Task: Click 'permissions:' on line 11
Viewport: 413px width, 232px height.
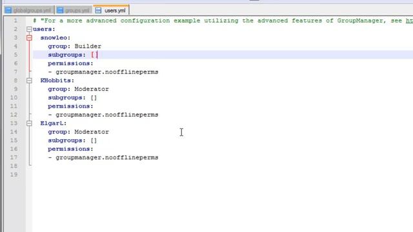Action: 70,106
